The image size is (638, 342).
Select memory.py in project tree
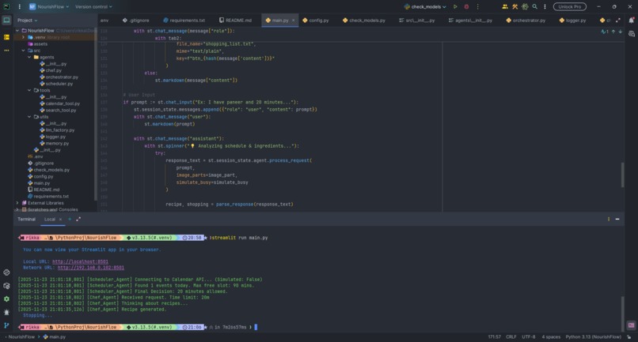[x=54, y=144]
